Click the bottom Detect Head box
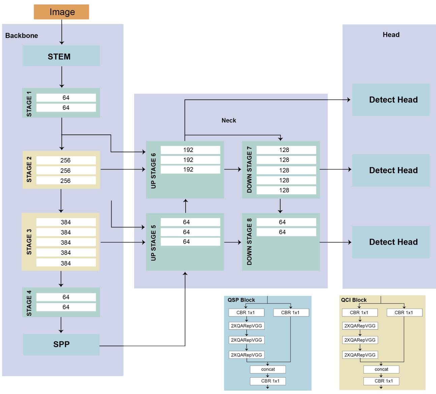This screenshot has width=436, height=394. coord(391,242)
